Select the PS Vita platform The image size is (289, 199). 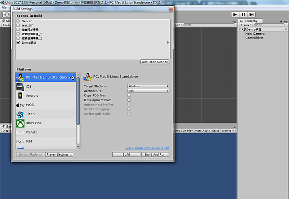pos(46,132)
